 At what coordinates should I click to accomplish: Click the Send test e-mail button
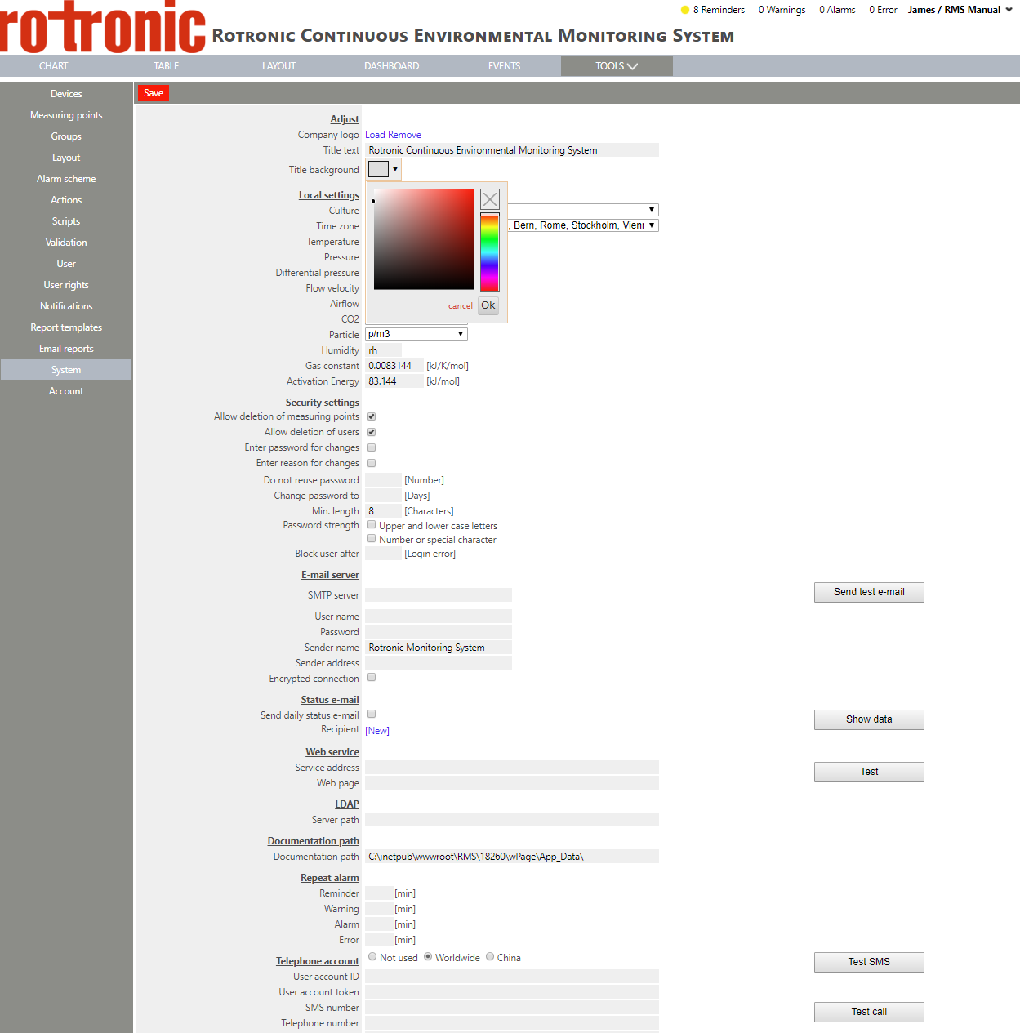point(869,592)
